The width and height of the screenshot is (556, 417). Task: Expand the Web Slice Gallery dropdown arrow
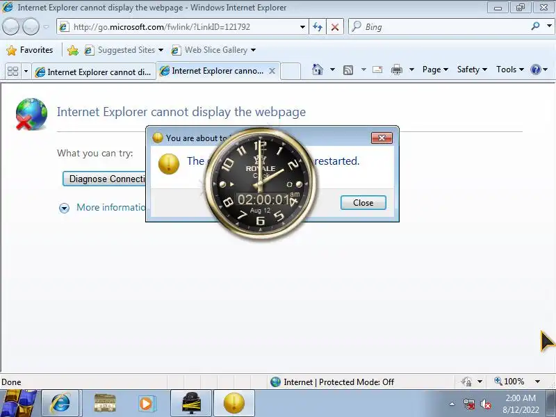(x=253, y=50)
